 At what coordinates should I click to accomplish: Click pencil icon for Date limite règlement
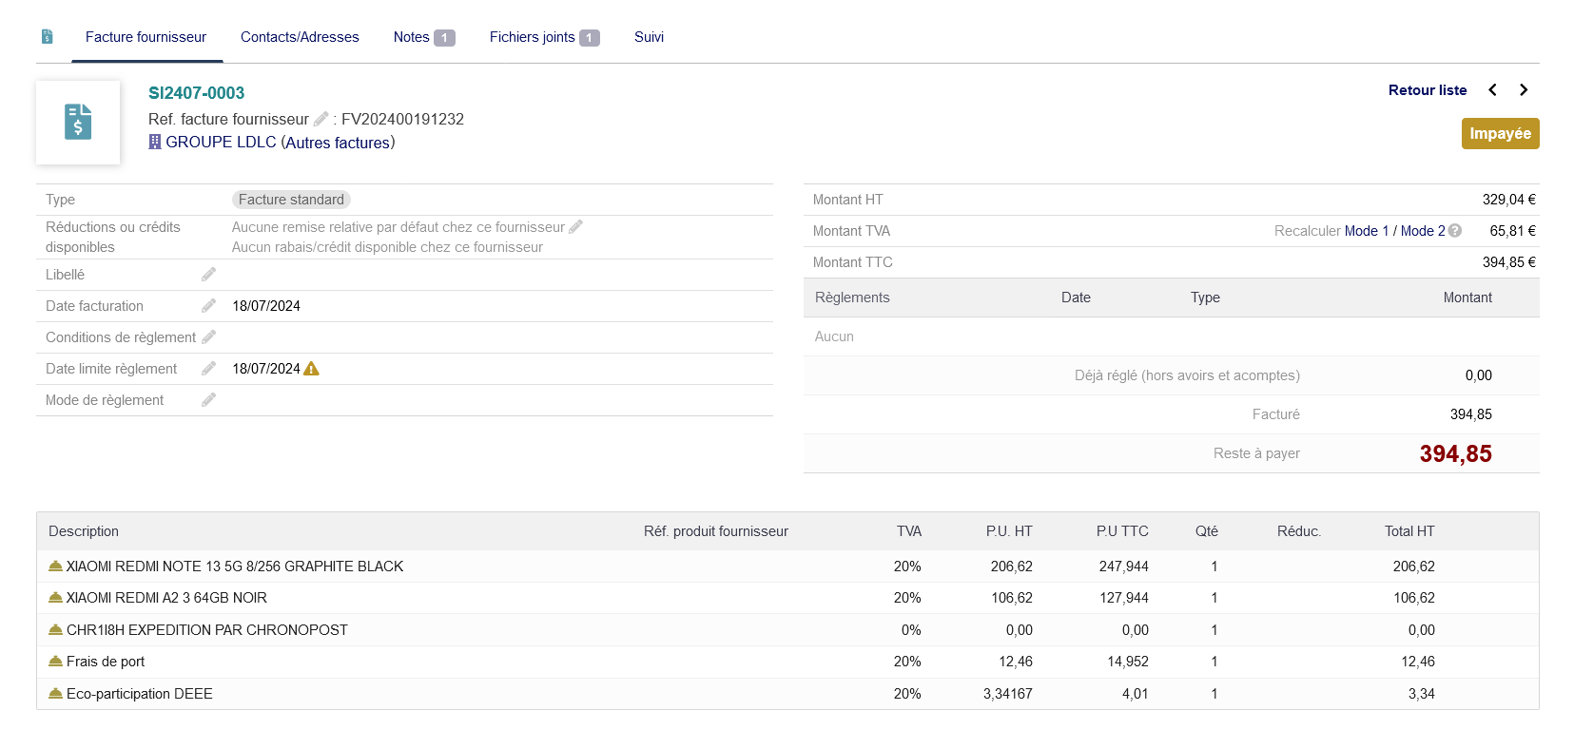[x=208, y=369]
